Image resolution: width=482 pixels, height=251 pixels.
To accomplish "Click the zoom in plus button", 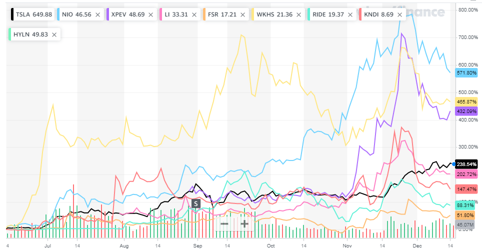I will tap(244, 223).
